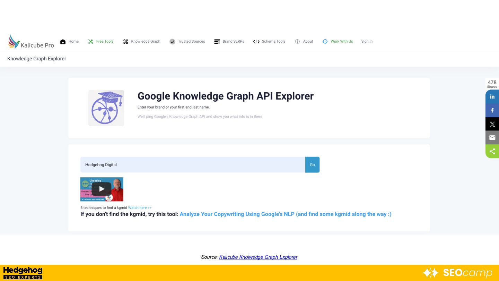499x281 pixels.
Task: Share on X from side bar
Action: (x=492, y=124)
